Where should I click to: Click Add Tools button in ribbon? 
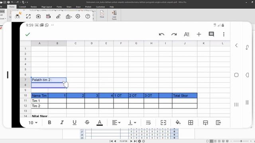114,15
